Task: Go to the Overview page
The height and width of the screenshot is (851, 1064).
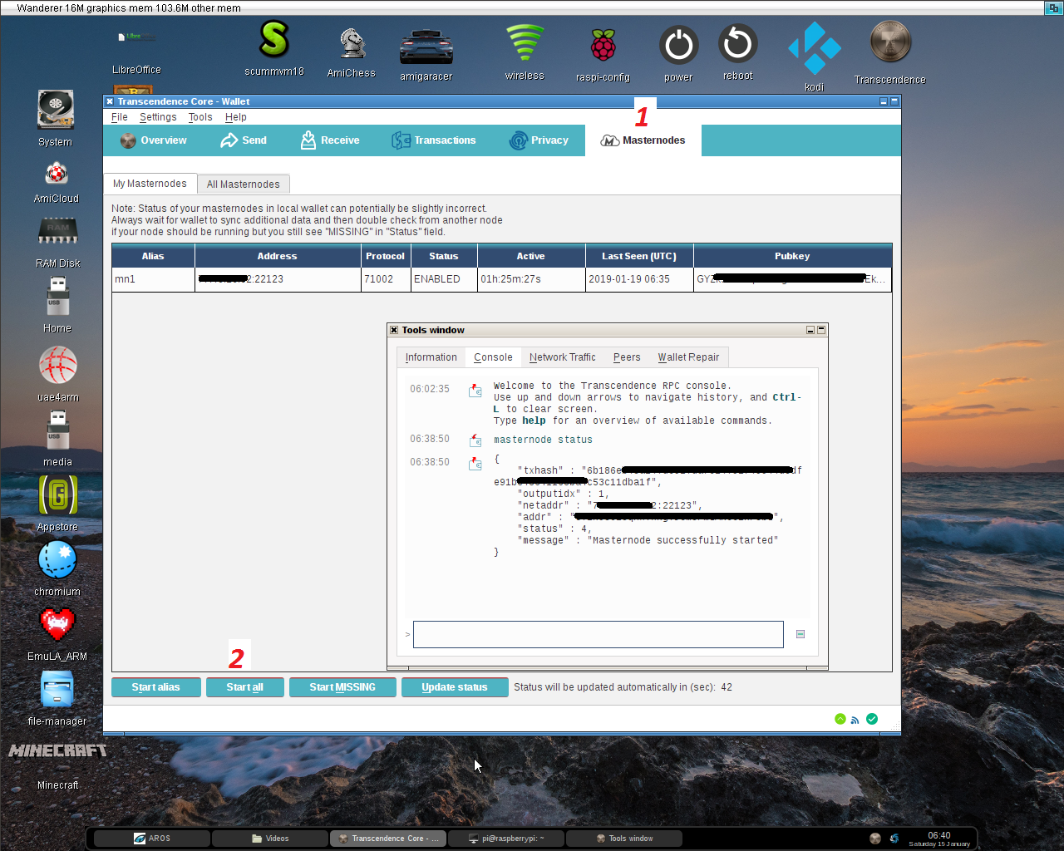Action: [154, 140]
